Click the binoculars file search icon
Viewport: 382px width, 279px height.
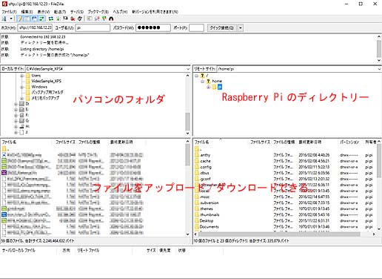tap(111, 19)
